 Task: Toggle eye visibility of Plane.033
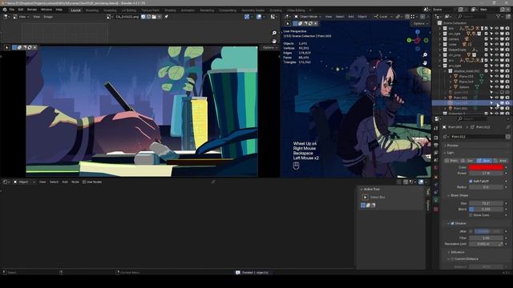click(497, 77)
